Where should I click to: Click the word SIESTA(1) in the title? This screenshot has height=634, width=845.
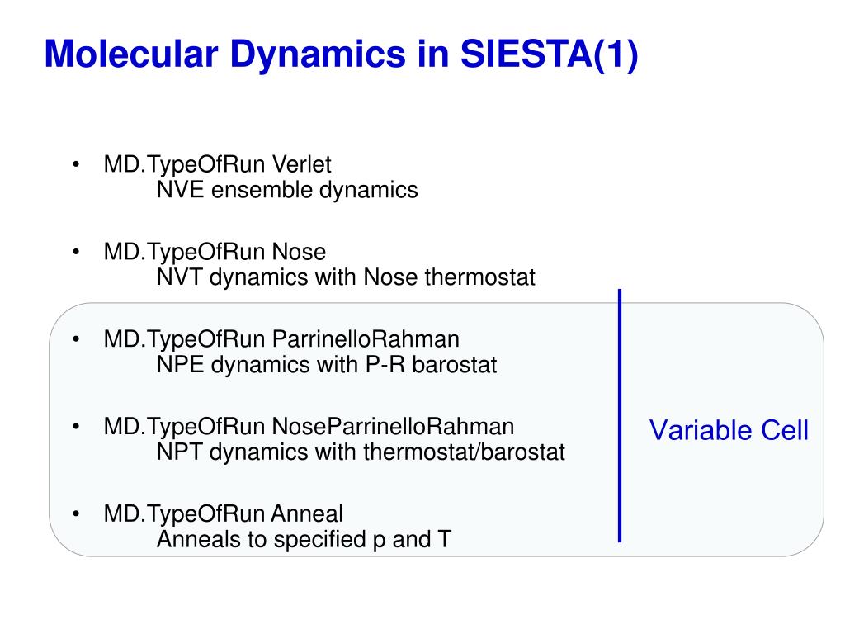pos(549,54)
